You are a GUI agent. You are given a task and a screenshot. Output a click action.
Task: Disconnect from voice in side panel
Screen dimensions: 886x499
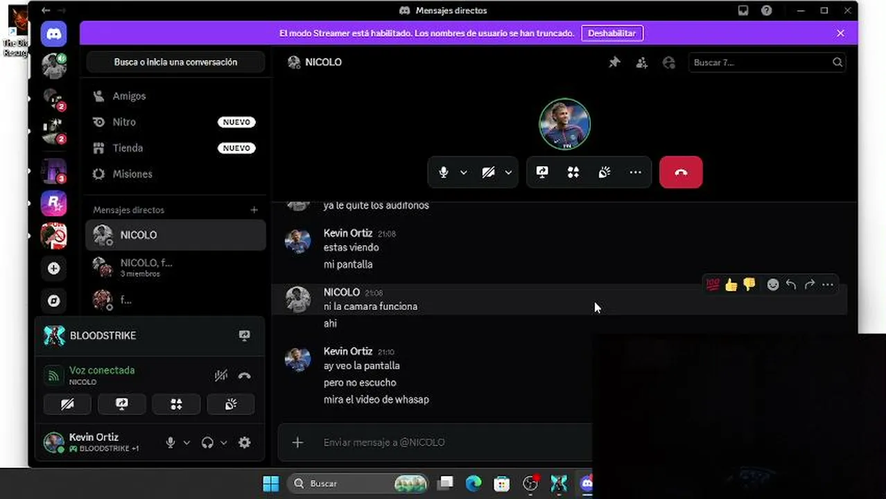244,376
